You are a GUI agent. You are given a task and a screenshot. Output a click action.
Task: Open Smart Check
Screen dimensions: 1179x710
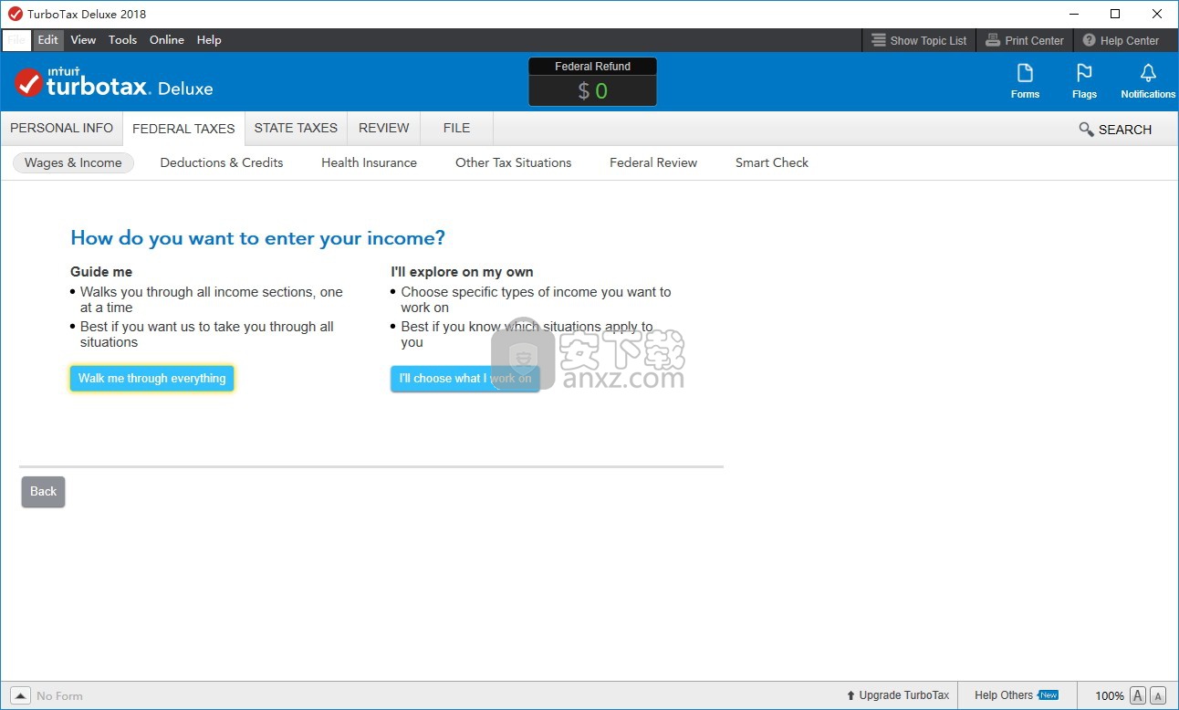(772, 162)
